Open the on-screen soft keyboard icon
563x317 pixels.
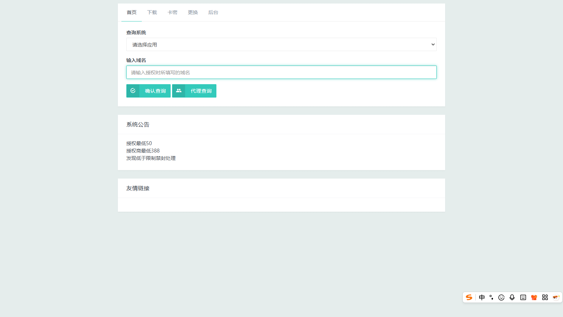coord(523,297)
